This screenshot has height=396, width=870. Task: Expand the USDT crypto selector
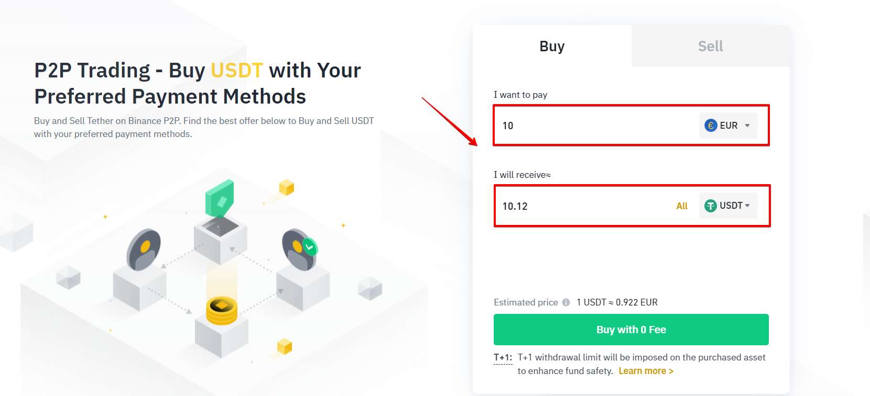(728, 206)
